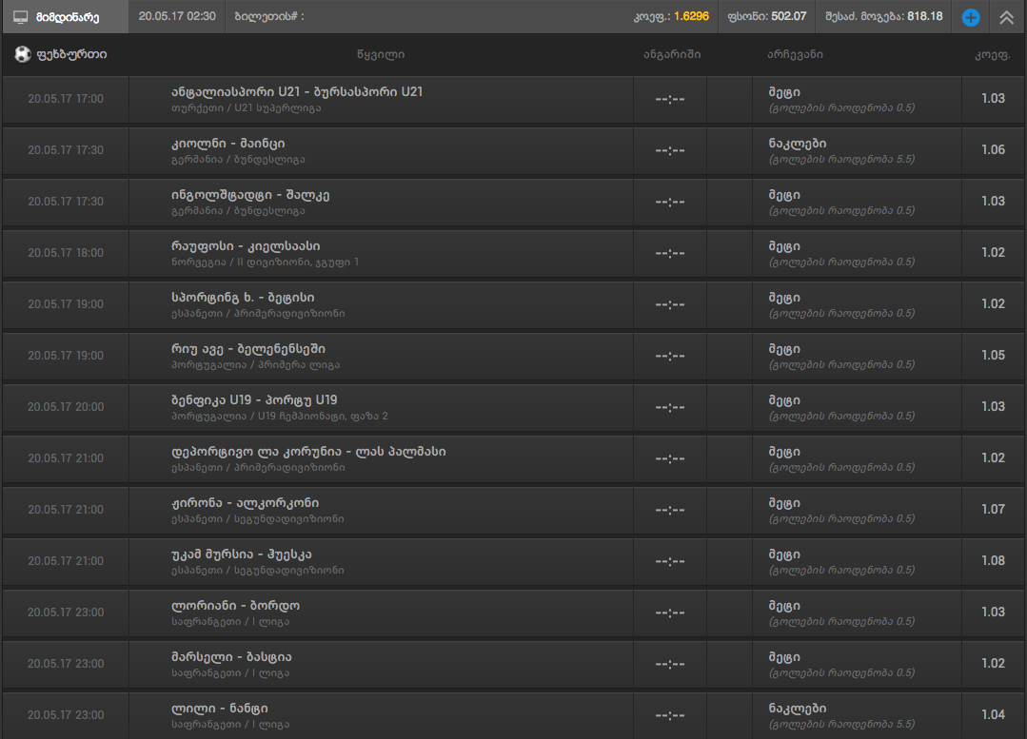Click the coefficient value 1.6296
This screenshot has height=739, width=1027.
pyautogui.click(x=691, y=16)
